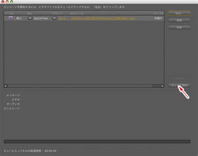Screen dimensions: 198x156
Task: Click the 複製 (Duplicate) button
Action: (x=179, y=20)
